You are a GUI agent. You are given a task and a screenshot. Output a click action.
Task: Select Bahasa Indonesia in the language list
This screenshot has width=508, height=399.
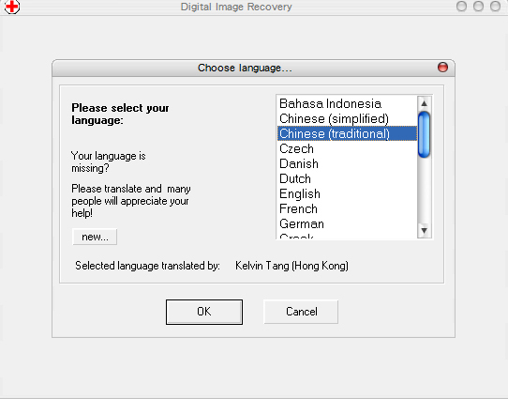[347, 104]
